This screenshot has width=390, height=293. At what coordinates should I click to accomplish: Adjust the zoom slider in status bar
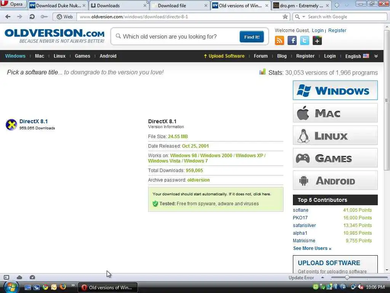point(347,277)
